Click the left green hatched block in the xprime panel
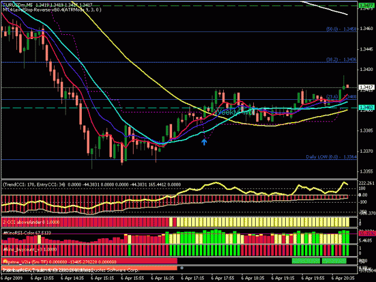Screen dimensions: 376x282 (x=306, y=261)
